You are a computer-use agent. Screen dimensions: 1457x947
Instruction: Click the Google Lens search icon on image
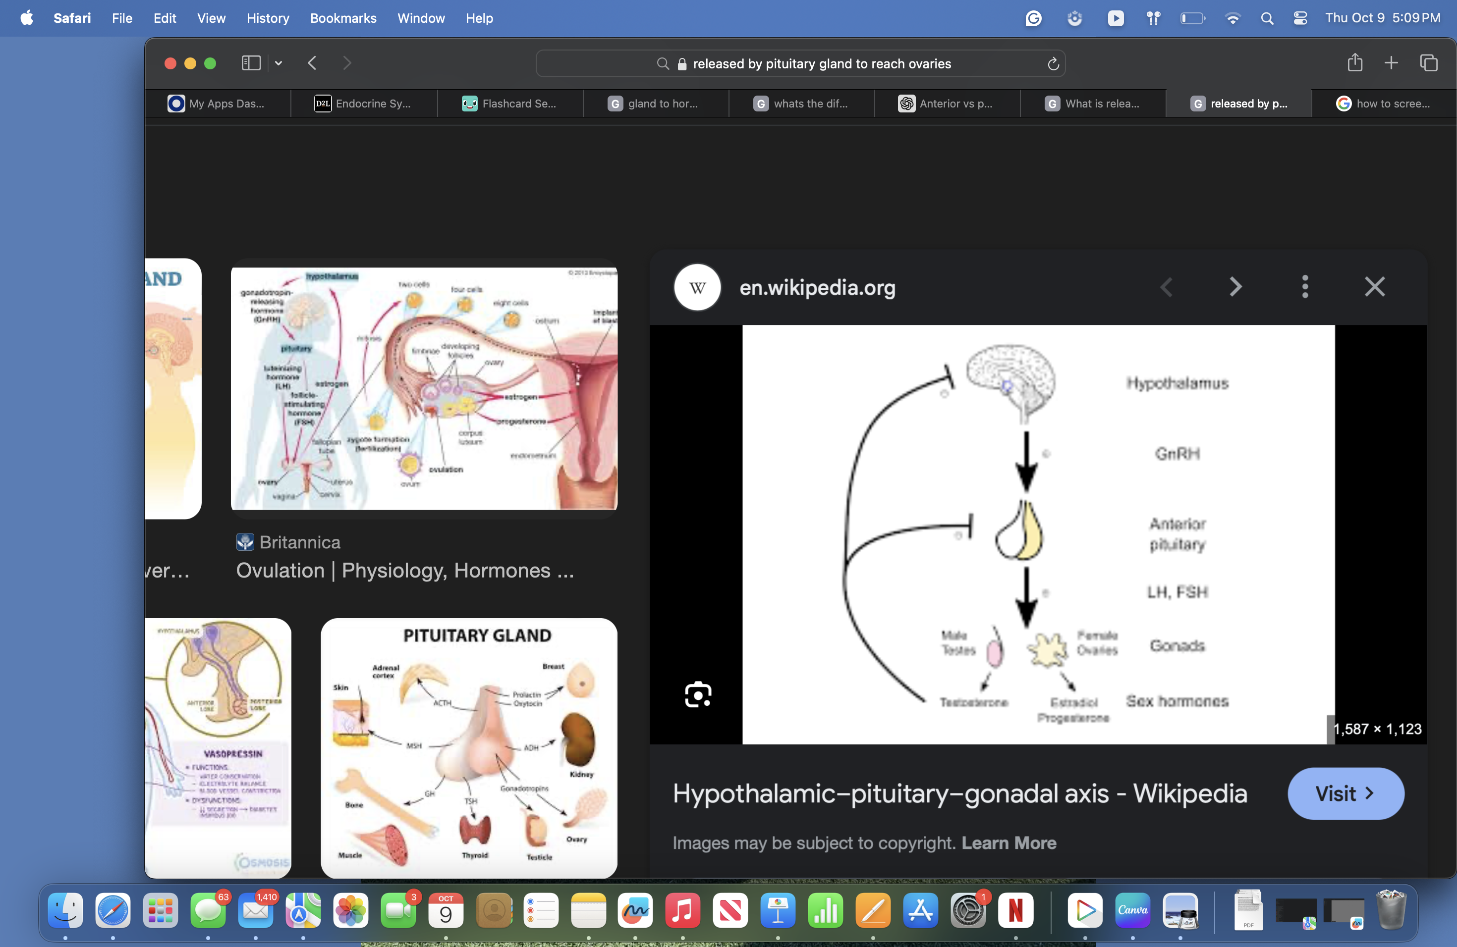[x=697, y=694]
